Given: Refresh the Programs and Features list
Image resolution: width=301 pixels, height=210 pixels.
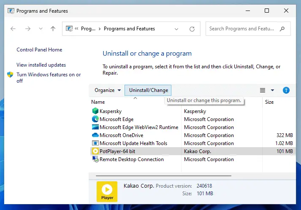Looking at the screenshot, I should 192,29.
